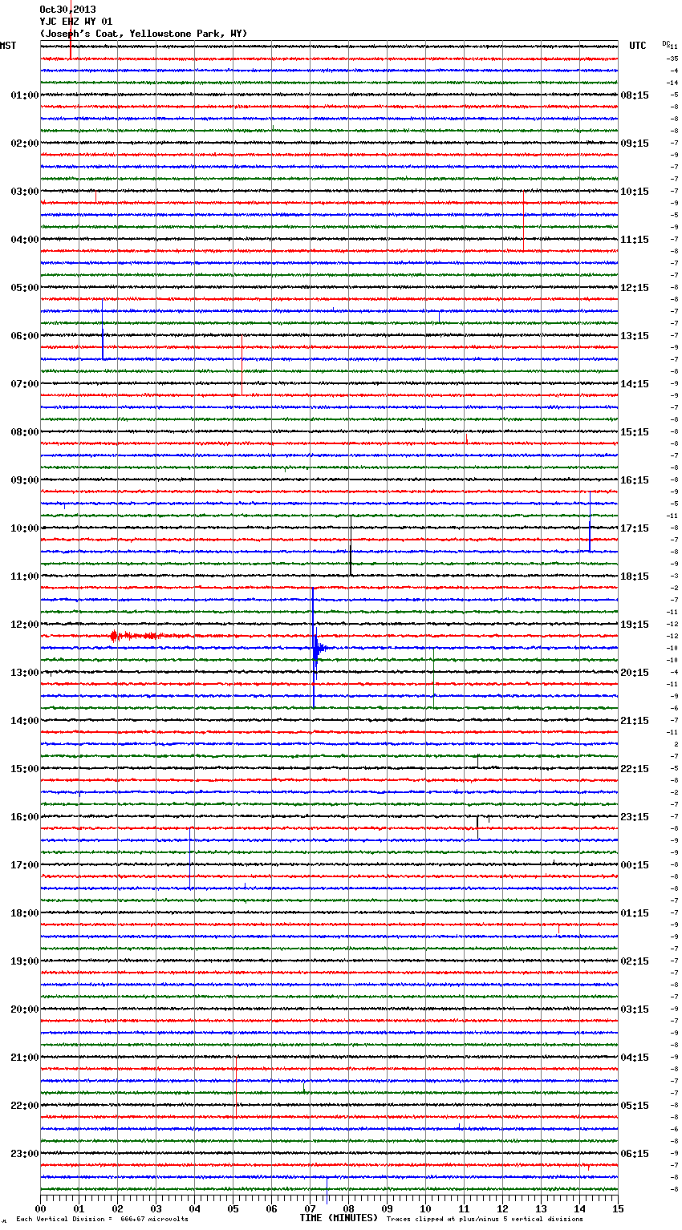Viewport: 682px width, 1230px height.
Task: Select the 21:15 UTC time label
Action: (x=635, y=721)
